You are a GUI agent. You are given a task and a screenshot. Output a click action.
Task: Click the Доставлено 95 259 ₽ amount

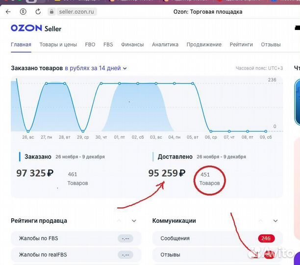pyautogui.click(x=167, y=173)
